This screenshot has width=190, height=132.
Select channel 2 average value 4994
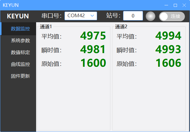pyautogui.click(x=168, y=36)
